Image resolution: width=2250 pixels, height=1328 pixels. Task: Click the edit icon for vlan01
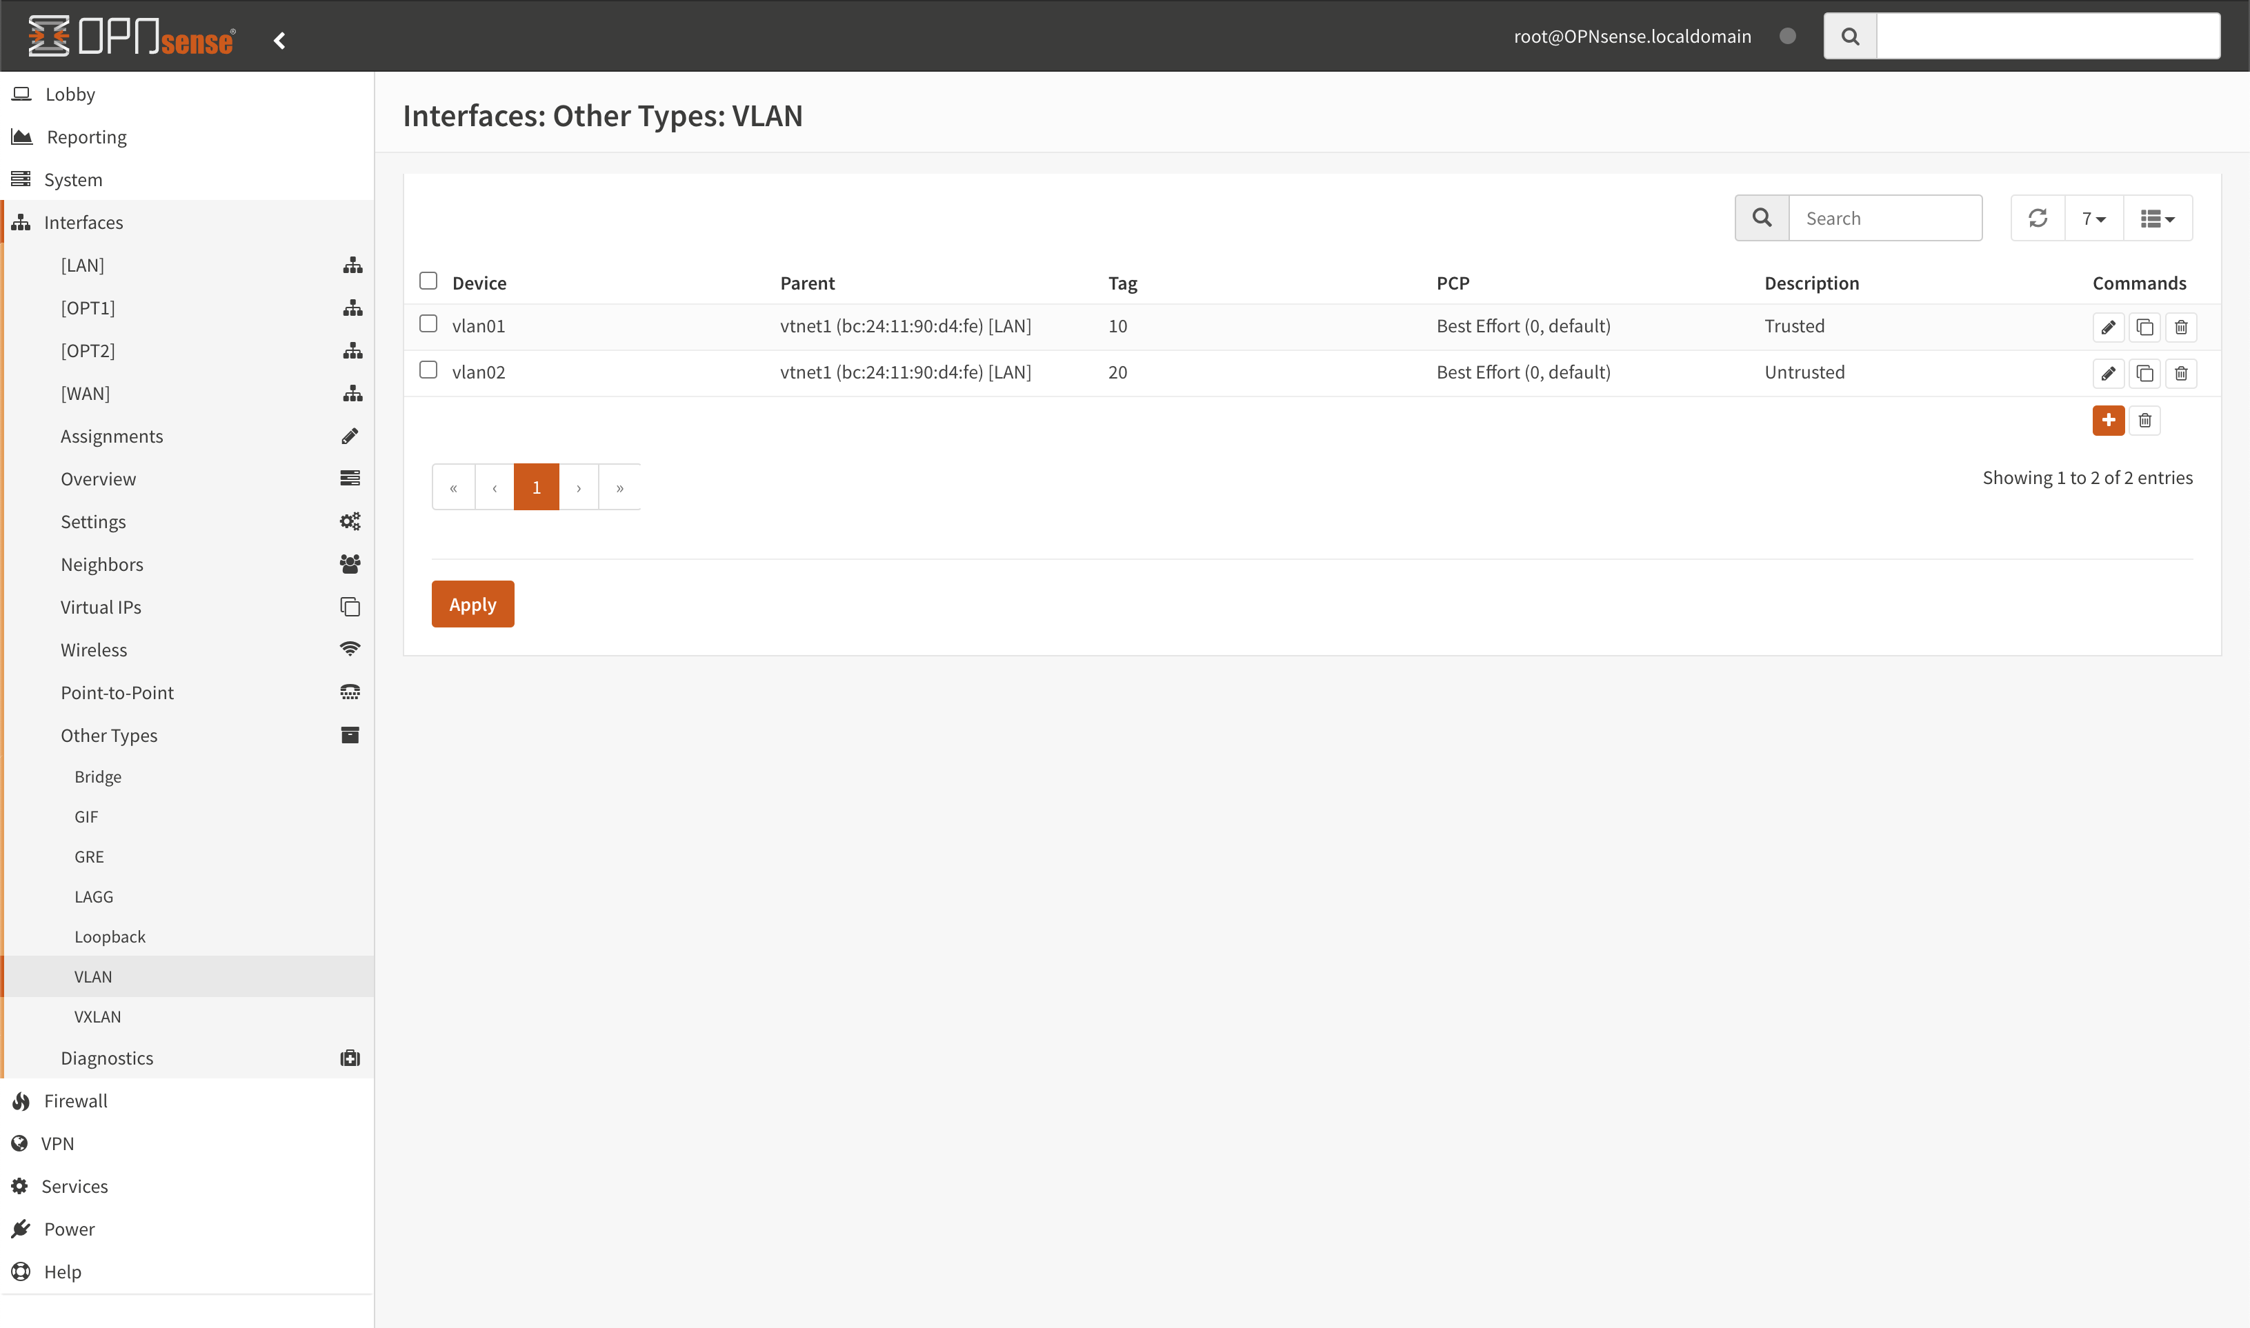point(2108,328)
